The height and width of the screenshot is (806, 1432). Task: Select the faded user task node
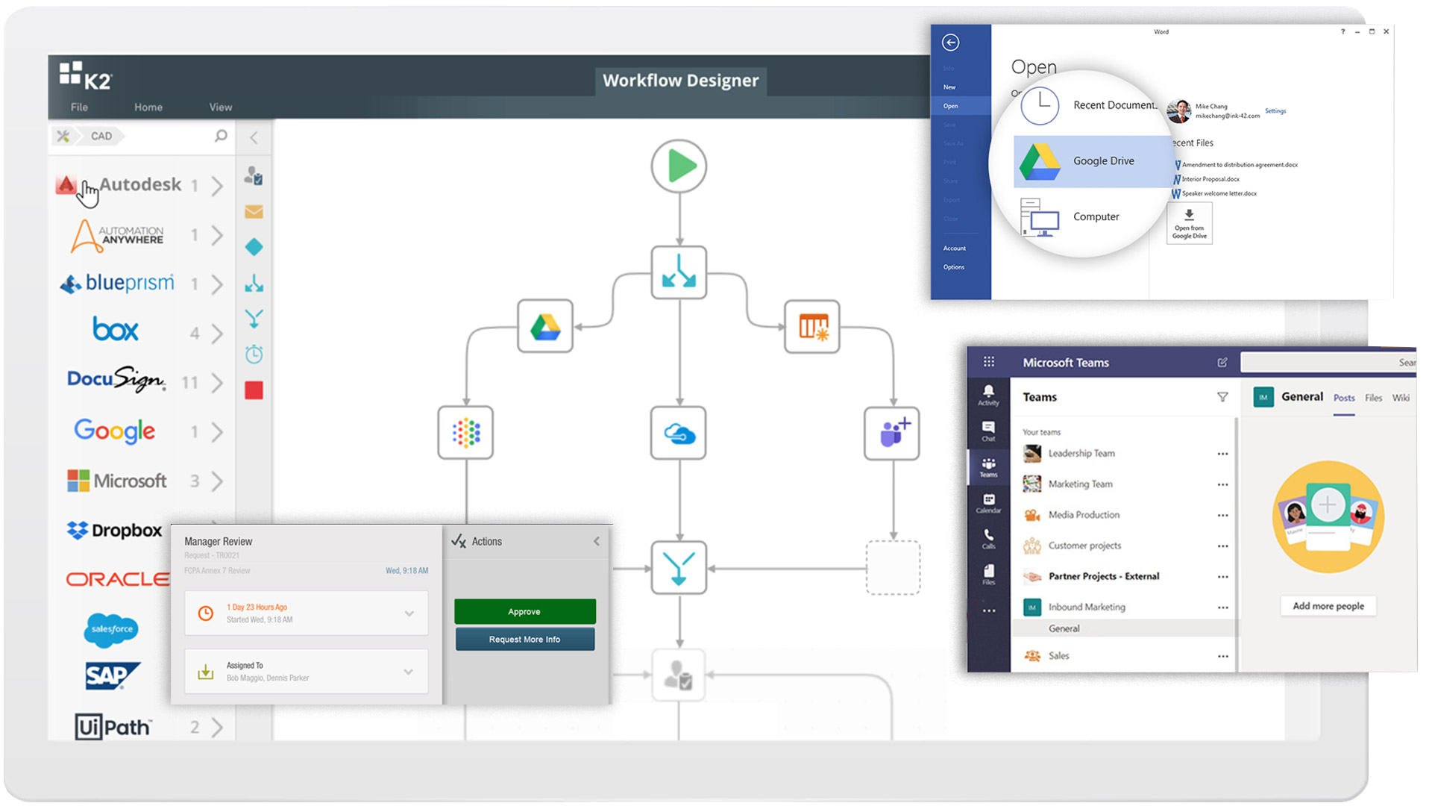click(x=679, y=675)
